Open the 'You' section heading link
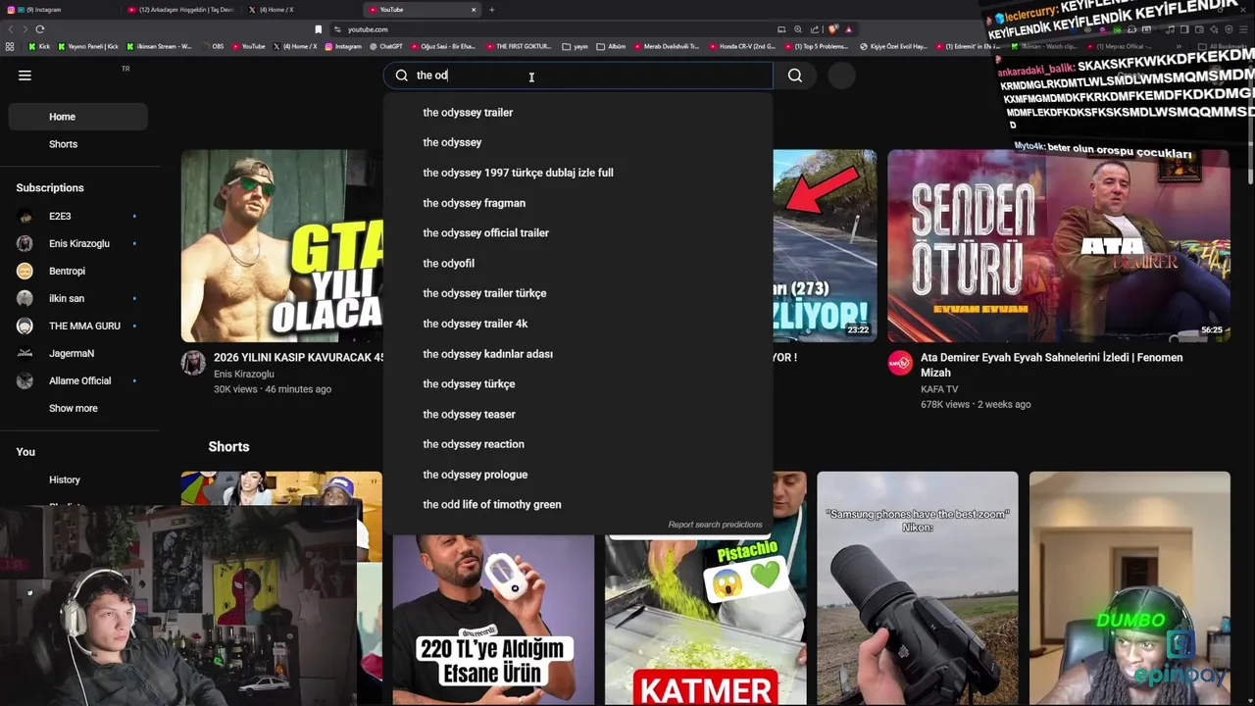This screenshot has width=1255, height=706. coord(25,452)
